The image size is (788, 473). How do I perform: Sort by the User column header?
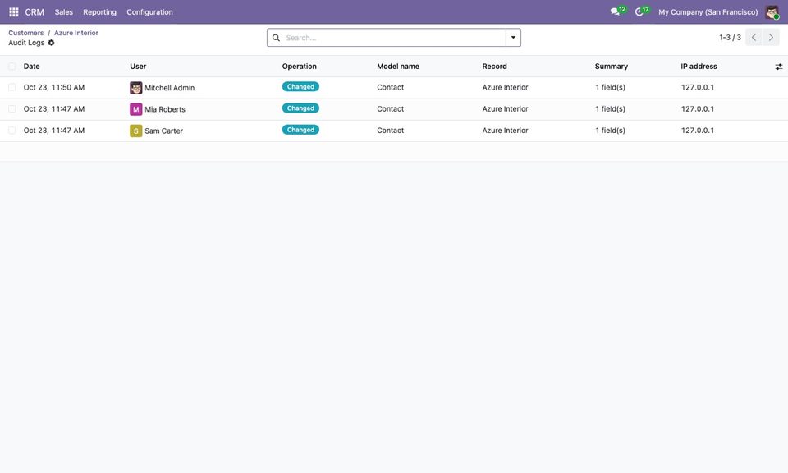[x=138, y=67]
